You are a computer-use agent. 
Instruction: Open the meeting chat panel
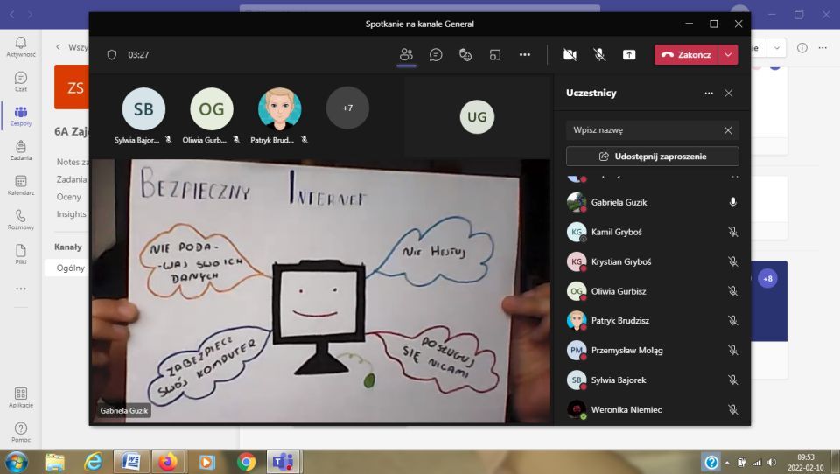(436, 54)
